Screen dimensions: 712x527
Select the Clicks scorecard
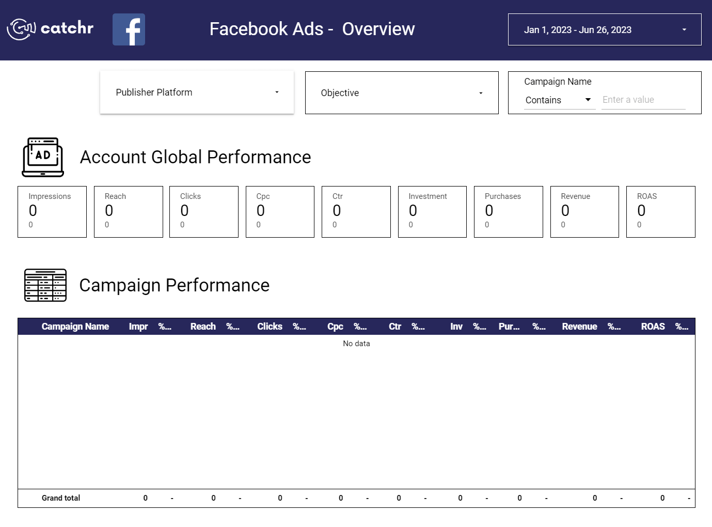(204, 212)
